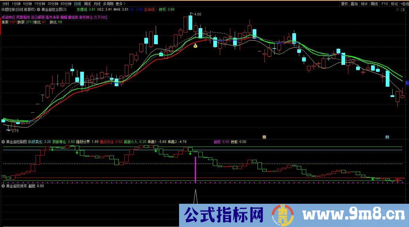Image resolution: width=409 pixels, height=227 pixels.
Task: Click the current price tag on right axis
Action: [407, 83]
